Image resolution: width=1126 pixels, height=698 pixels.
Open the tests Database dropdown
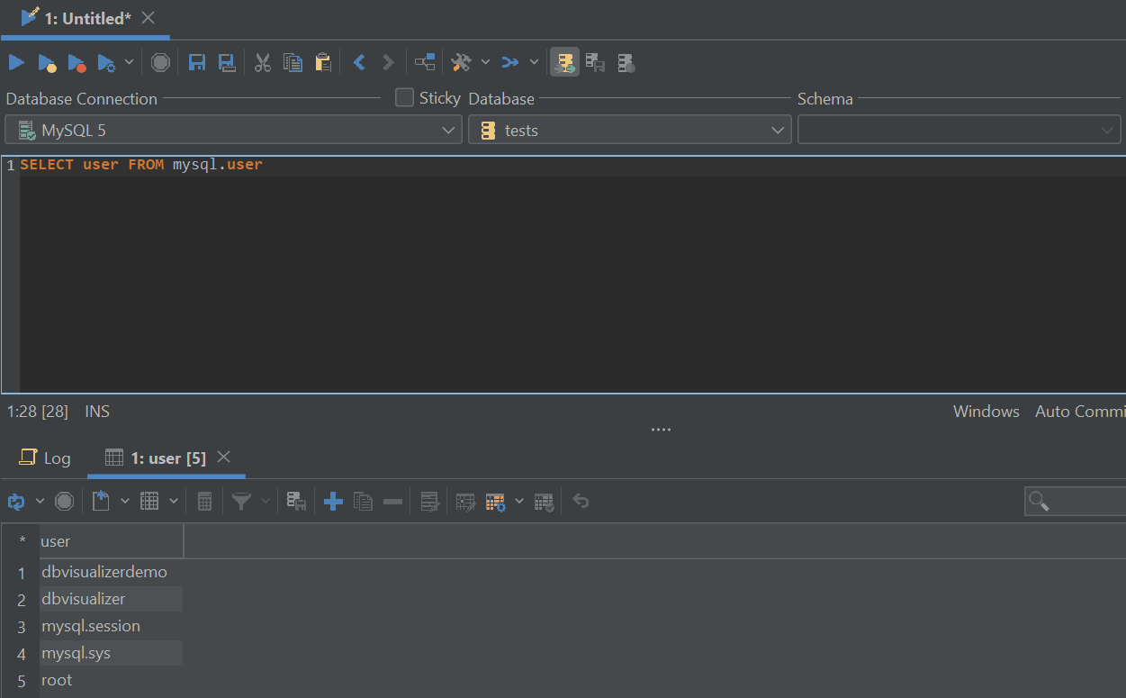(x=778, y=129)
